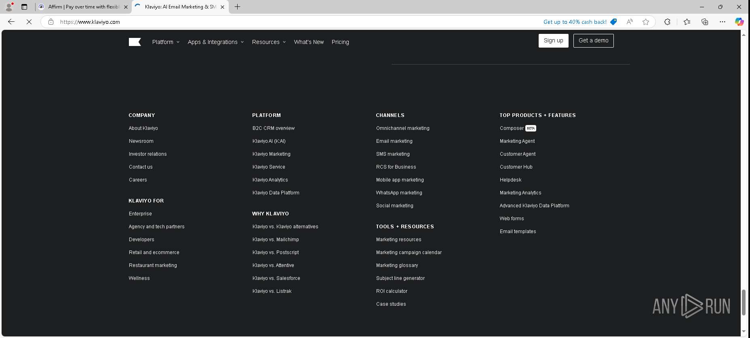Open the Investor relations link

[x=147, y=154]
